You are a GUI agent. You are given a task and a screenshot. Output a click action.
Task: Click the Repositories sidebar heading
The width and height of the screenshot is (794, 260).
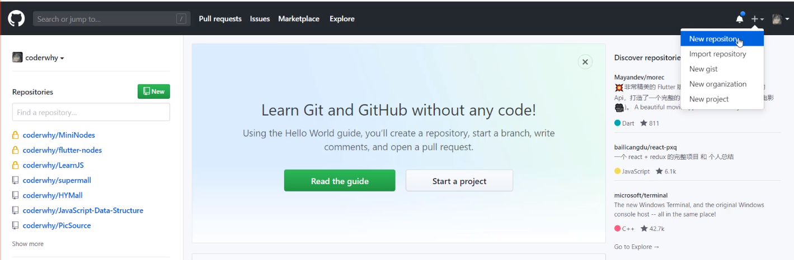[32, 92]
